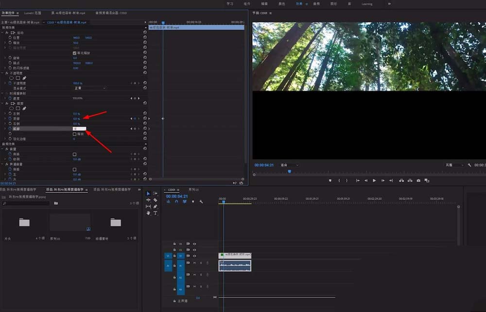Create new bin in Project panel
486x312 pixels.
pos(56,203)
